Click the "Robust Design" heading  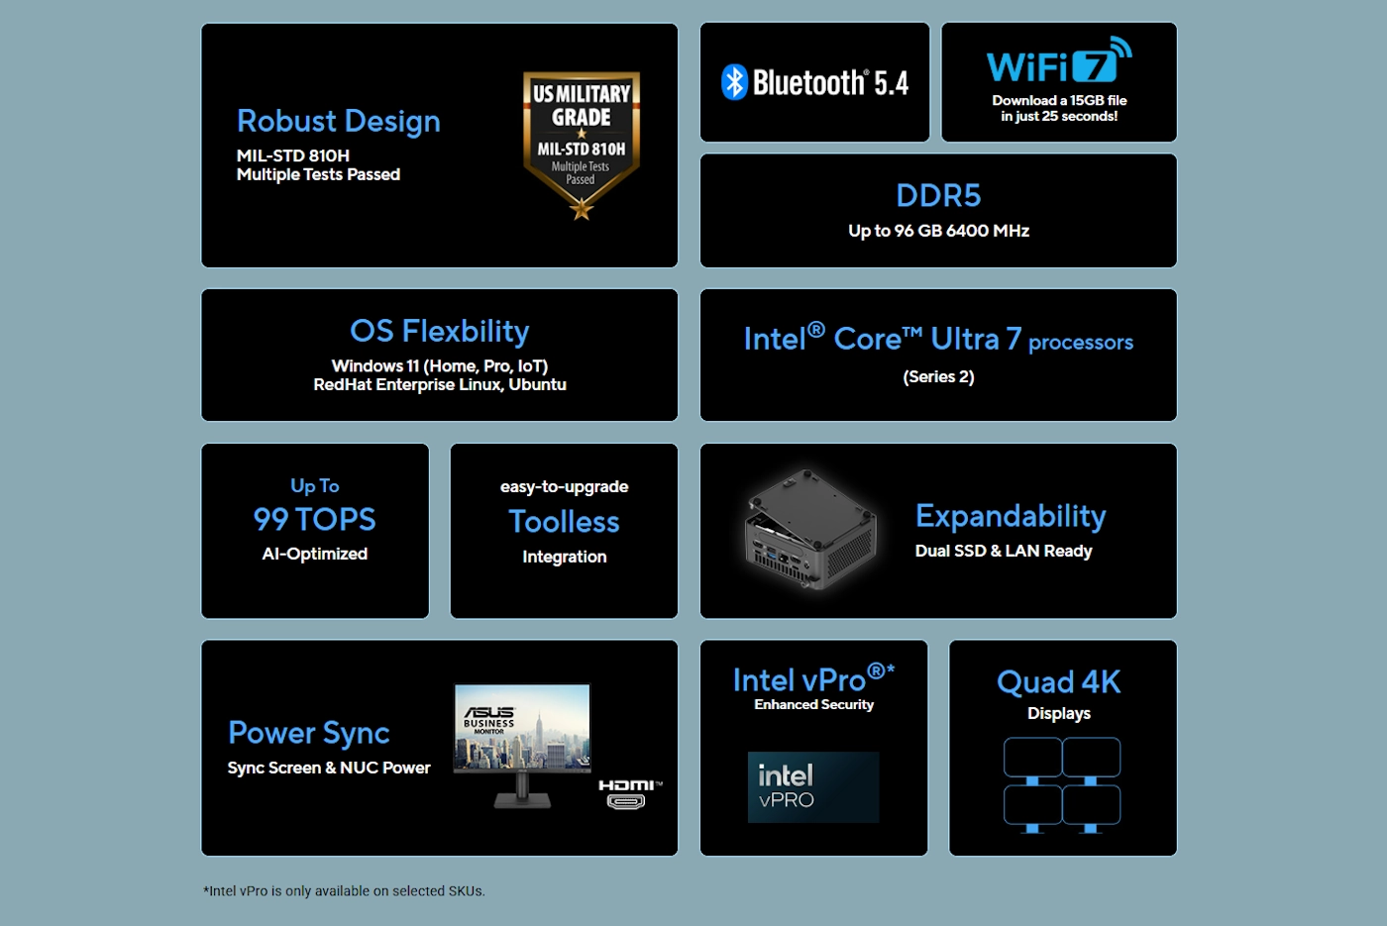tap(339, 121)
